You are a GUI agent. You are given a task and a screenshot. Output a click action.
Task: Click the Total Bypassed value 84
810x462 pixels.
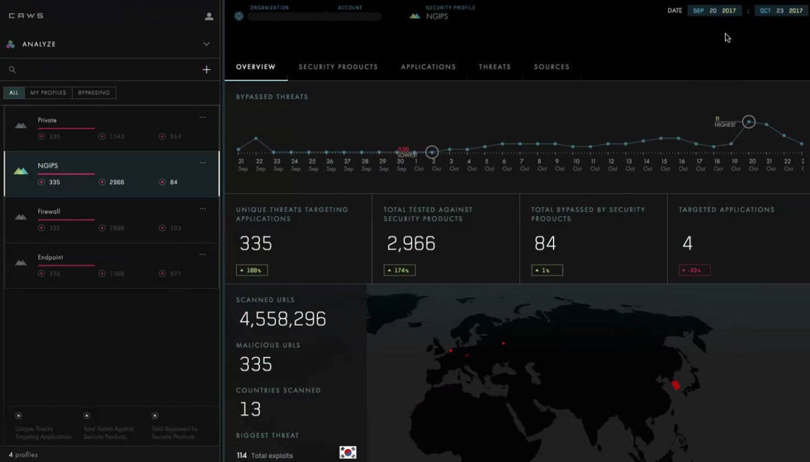[x=545, y=243]
